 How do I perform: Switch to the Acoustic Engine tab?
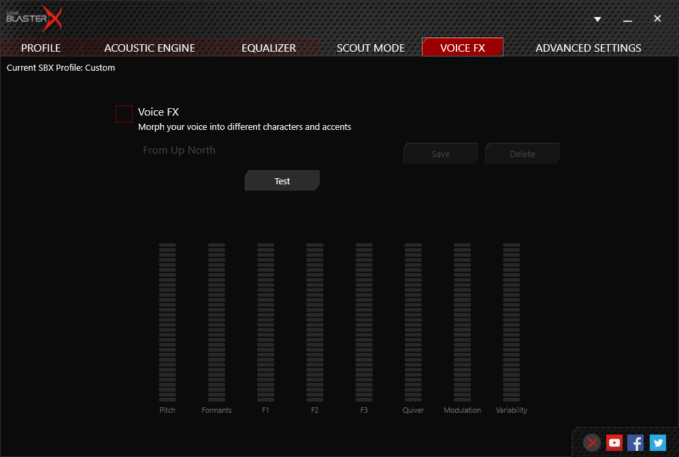pyautogui.click(x=150, y=48)
